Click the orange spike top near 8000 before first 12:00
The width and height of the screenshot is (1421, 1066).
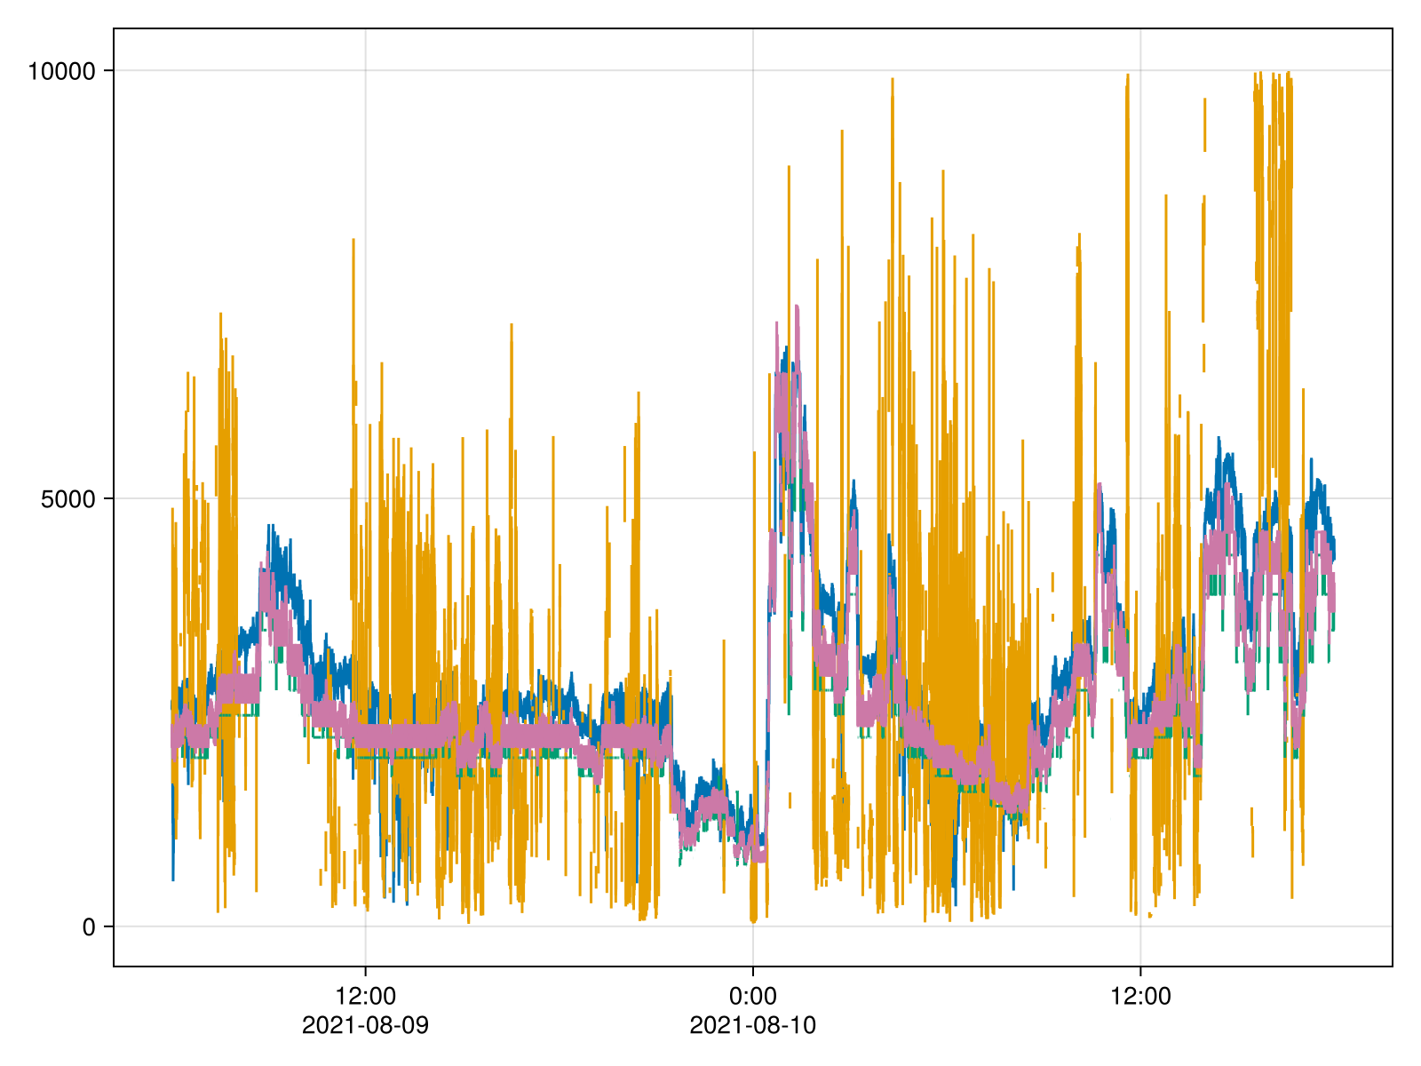tap(353, 240)
